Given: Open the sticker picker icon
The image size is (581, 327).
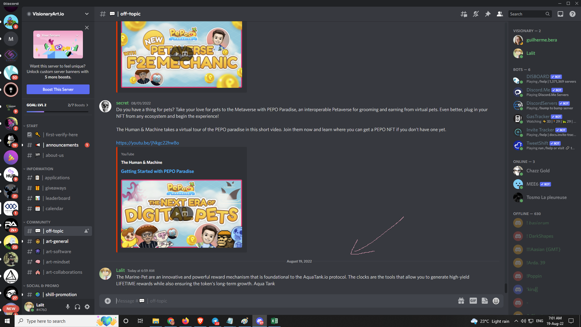Looking at the screenshot, I should coord(485,301).
